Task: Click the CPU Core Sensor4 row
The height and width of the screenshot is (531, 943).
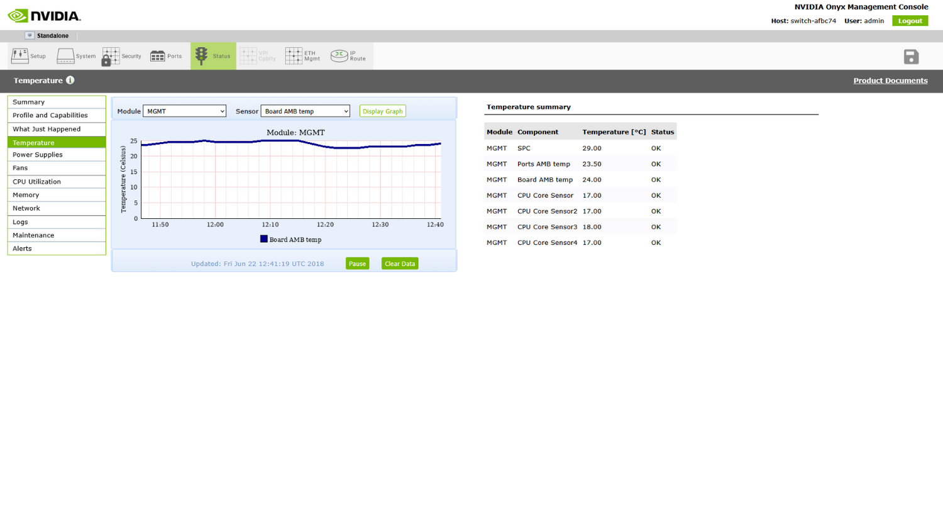Action: click(x=580, y=243)
